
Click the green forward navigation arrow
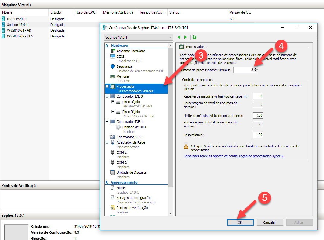(x=186, y=37)
